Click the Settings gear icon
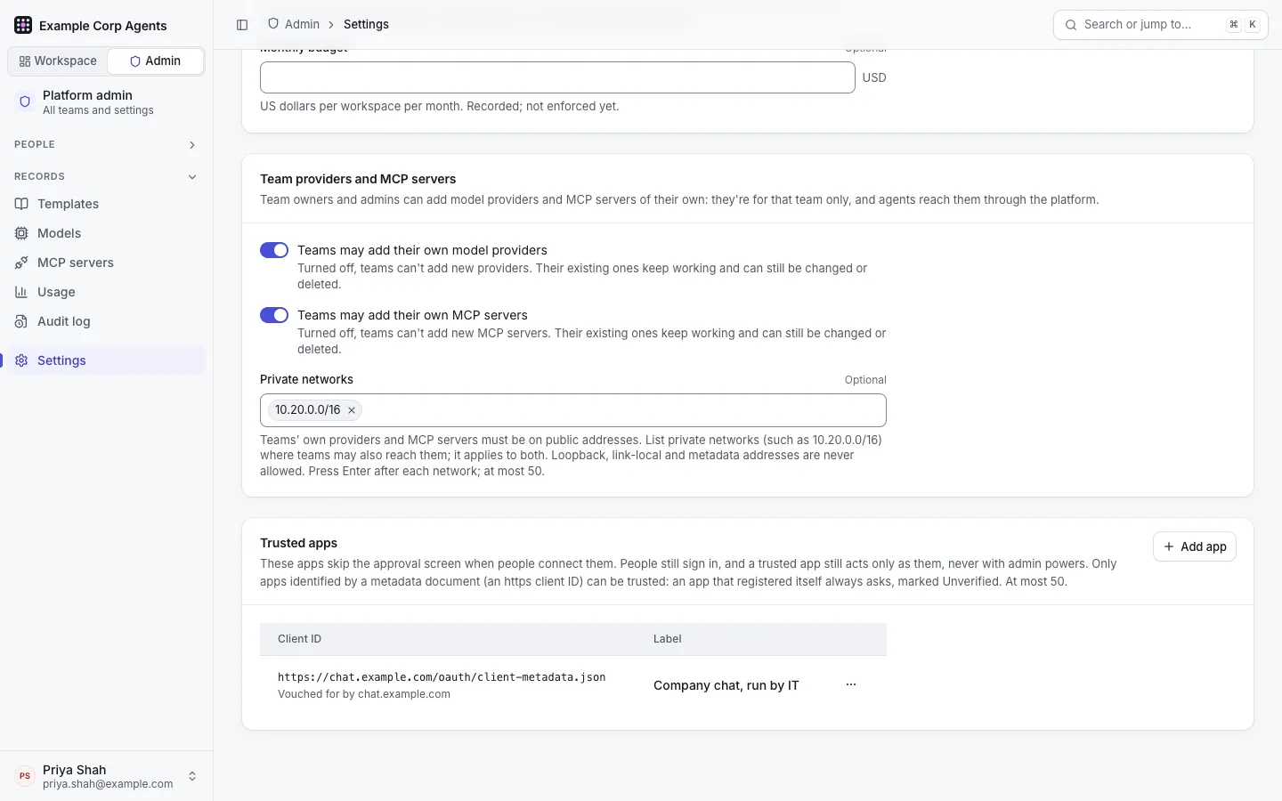The width and height of the screenshot is (1282, 801). (21, 360)
